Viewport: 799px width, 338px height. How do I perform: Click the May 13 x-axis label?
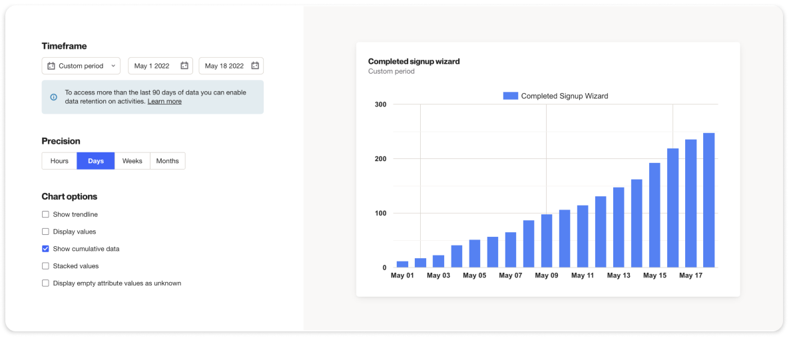(x=618, y=275)
